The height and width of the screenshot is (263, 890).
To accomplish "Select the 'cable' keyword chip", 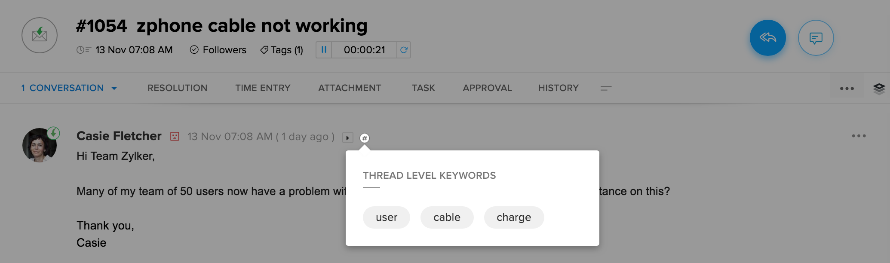I will pyautogui.click(x=447, y=217).
